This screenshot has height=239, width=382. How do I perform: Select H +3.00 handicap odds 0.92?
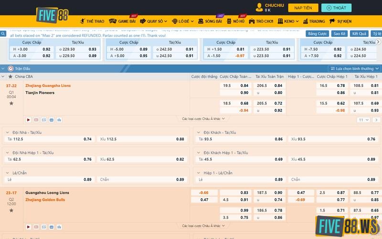(x=32, y=49)
